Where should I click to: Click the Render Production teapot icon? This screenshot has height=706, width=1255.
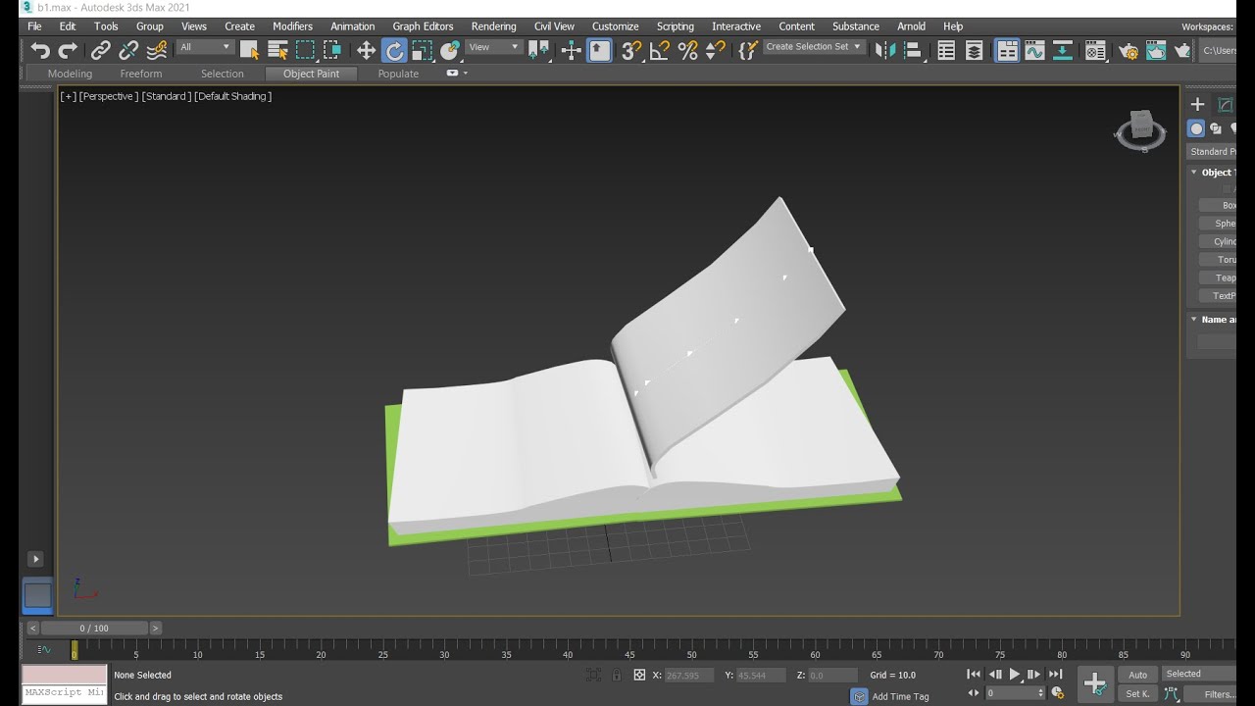(1182, 50)
